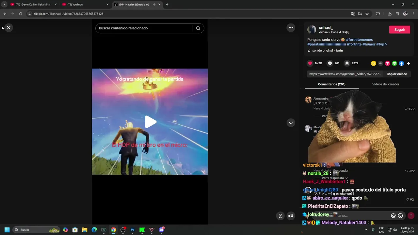Open the #fortnitememes hashtag
Image resolution: width=418 pixels, height=235 pixels.
pos(359,40)
